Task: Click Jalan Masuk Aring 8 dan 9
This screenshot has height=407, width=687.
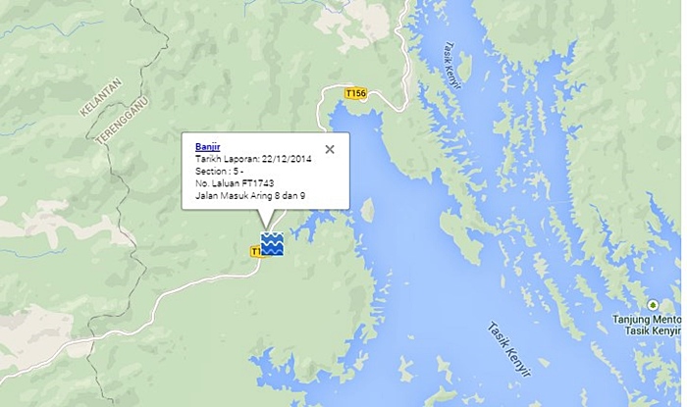Action: click(250, 195)
